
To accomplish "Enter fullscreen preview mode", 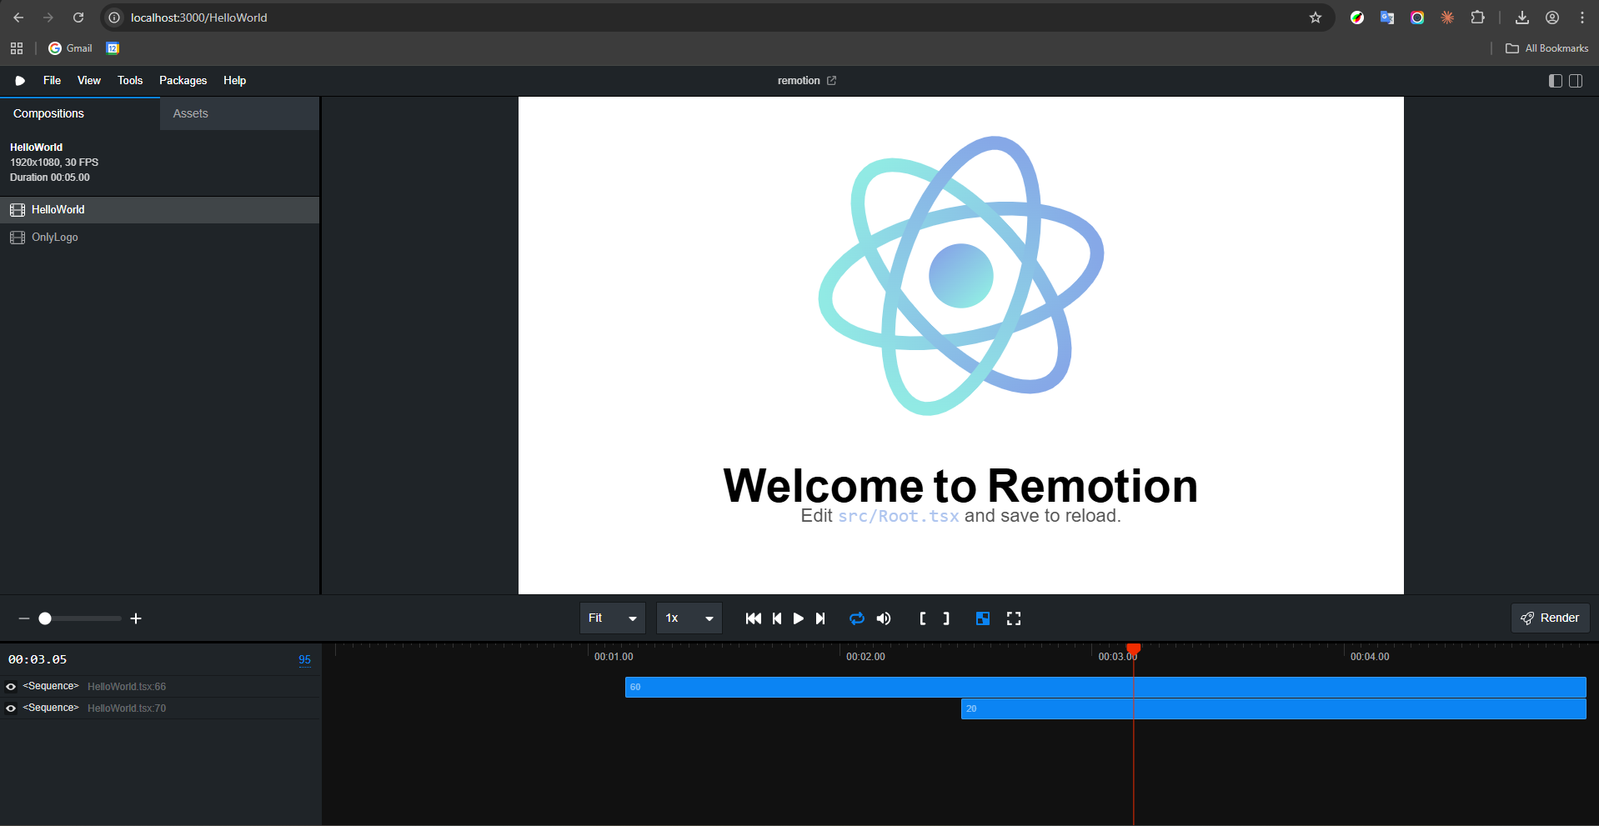I will (1014, 618).
